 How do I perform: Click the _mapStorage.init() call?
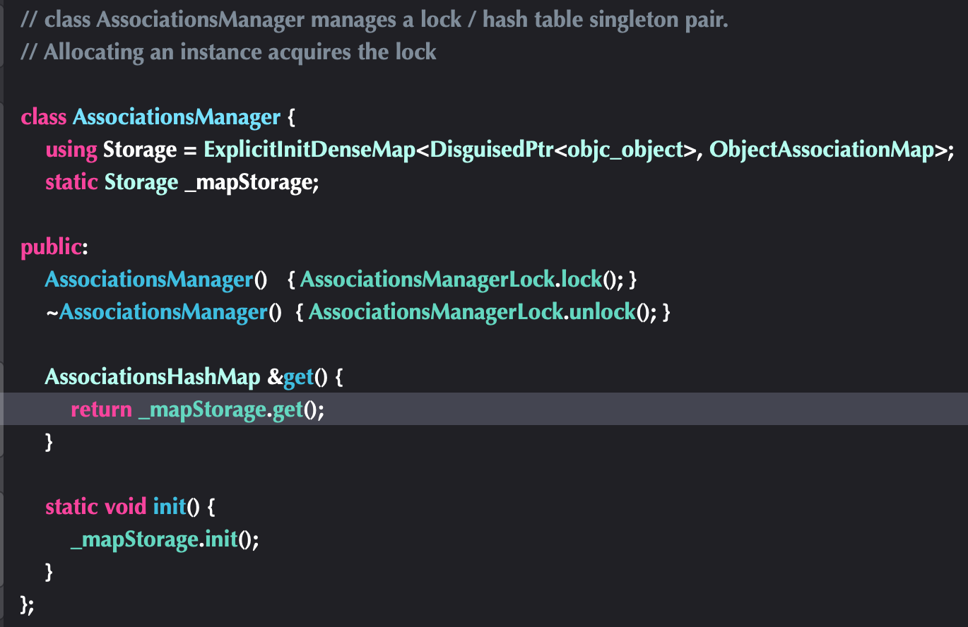[x=164, y=539]
